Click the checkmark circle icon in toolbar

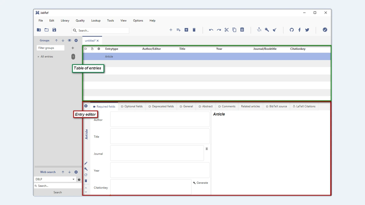(325, 30)
